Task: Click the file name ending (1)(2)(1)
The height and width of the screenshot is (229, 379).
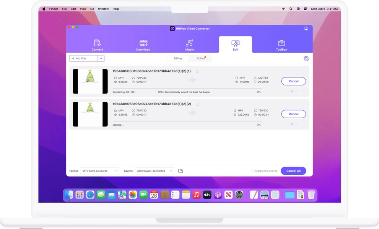Action: 151,71
